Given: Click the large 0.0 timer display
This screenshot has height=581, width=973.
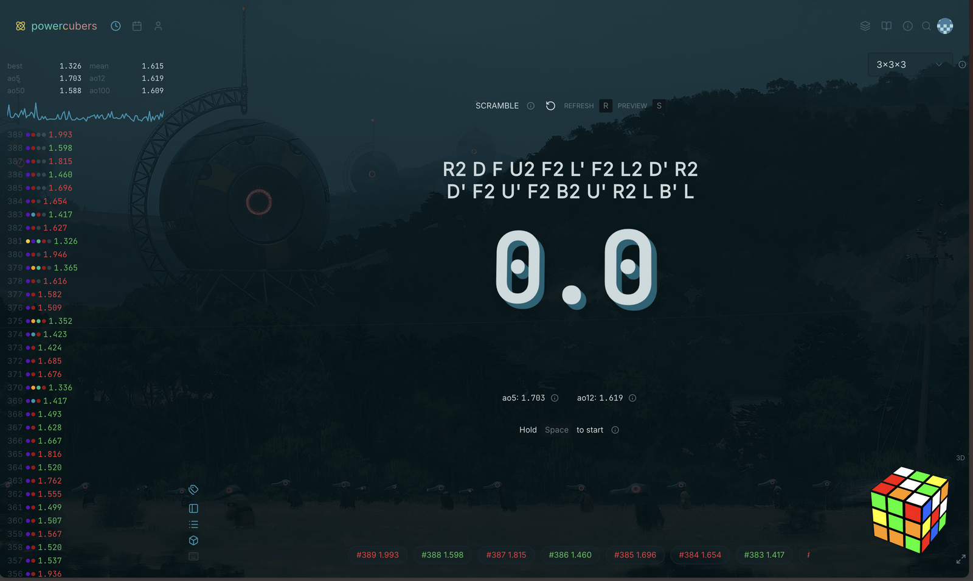Looking at the screenshot, I should coord(575,268).
